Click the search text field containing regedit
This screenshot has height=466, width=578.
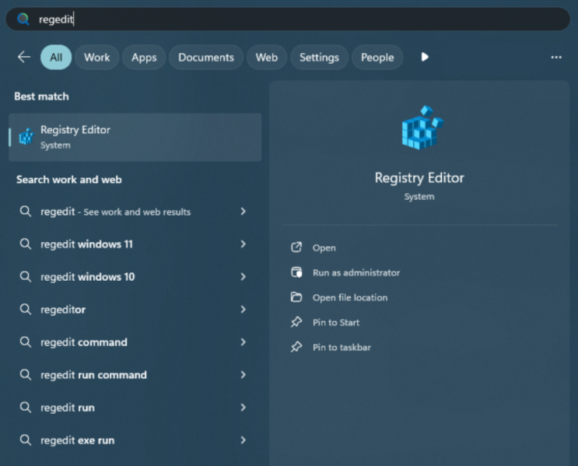coord(296,19)
